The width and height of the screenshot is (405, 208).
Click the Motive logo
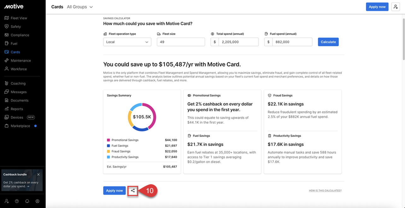[x=14, y=7]
